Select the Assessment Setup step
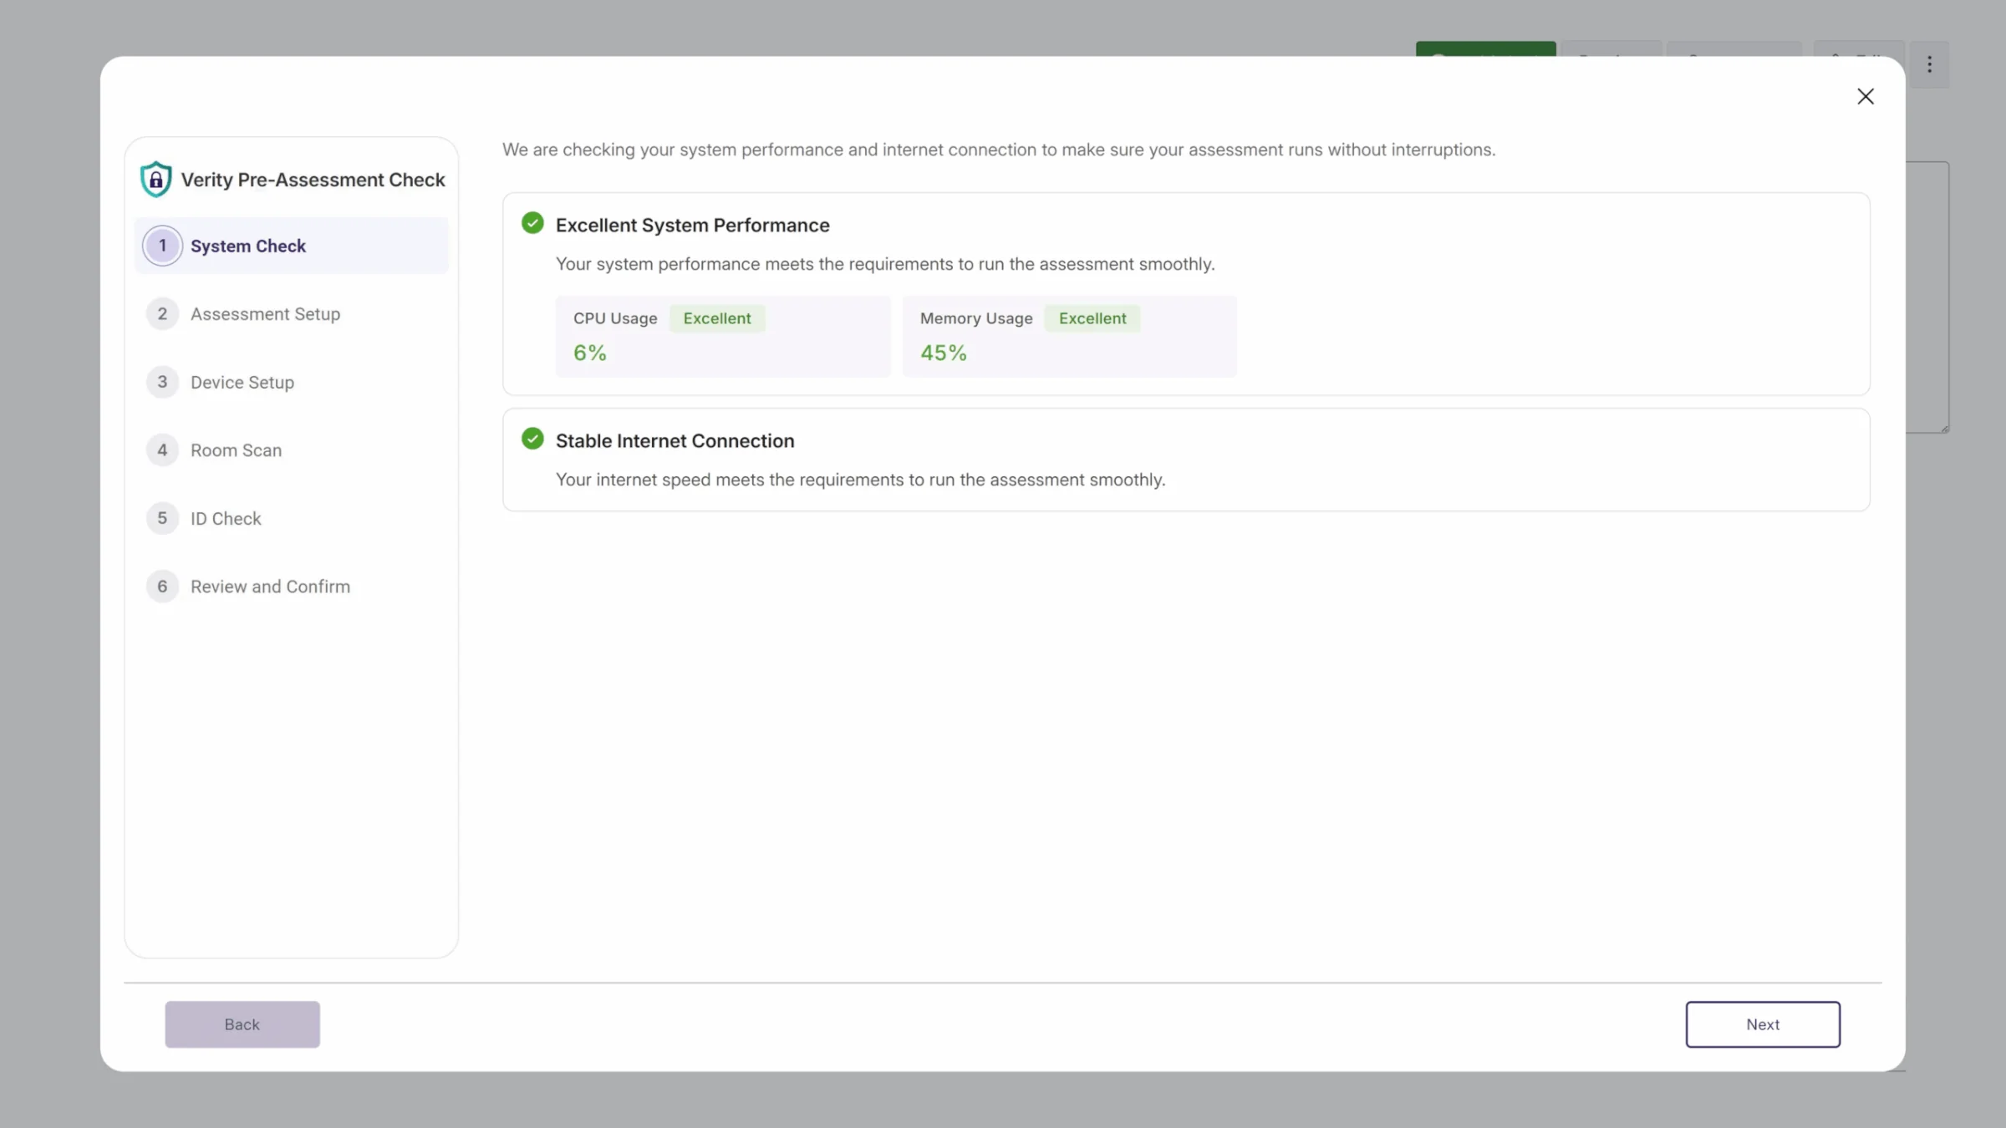The width and height of the screenshot is (2006, 1128). coord(265,313)
